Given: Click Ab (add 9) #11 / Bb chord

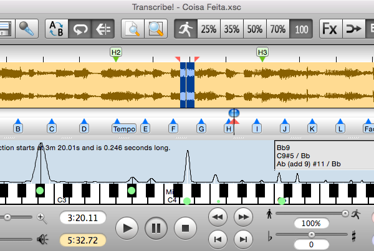Looking at the screenshot, I should coord(309,164).
